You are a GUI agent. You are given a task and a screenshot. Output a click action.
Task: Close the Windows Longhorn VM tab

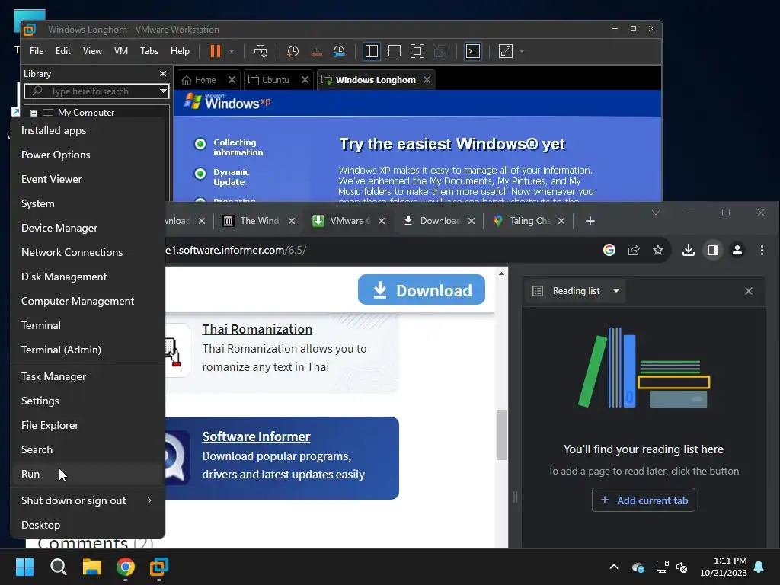[427, 79]
